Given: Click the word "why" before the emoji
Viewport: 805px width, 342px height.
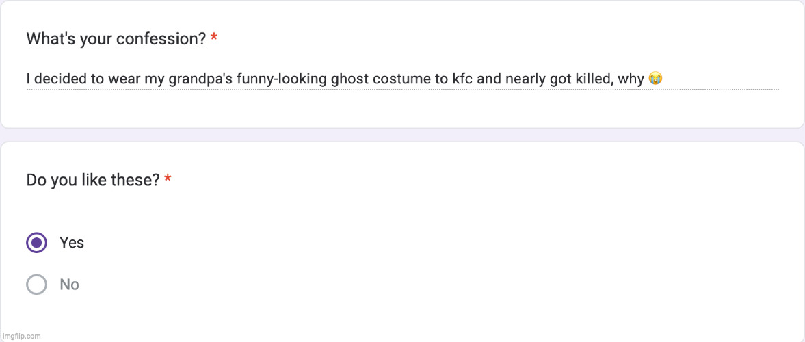Looking at the screenshot, I should pyautogui.click(x=631, y=79).
